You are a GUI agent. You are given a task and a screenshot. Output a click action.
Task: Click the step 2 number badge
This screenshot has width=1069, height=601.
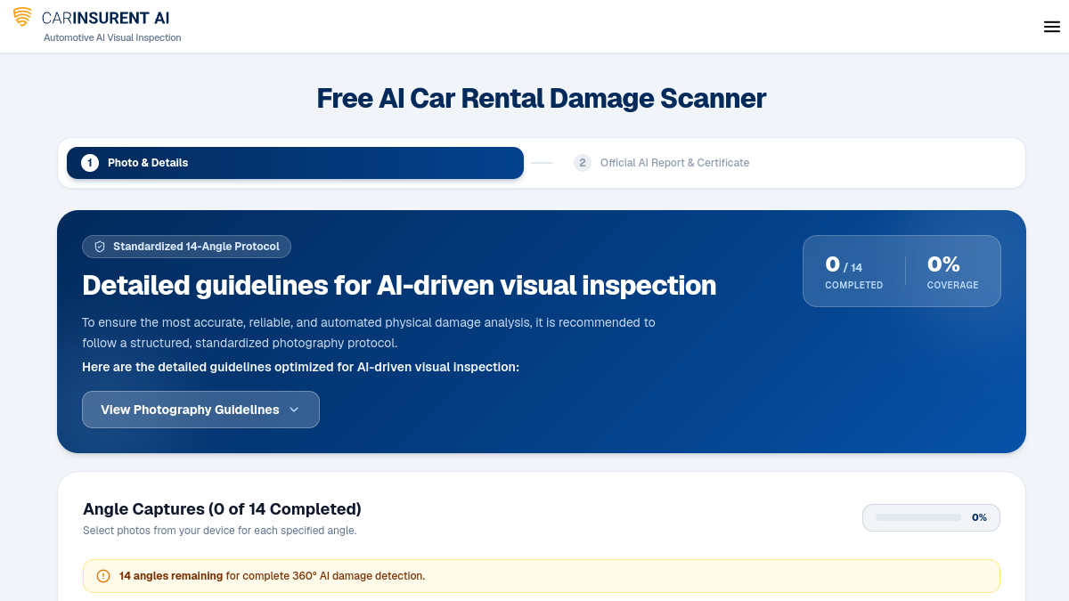583,163
